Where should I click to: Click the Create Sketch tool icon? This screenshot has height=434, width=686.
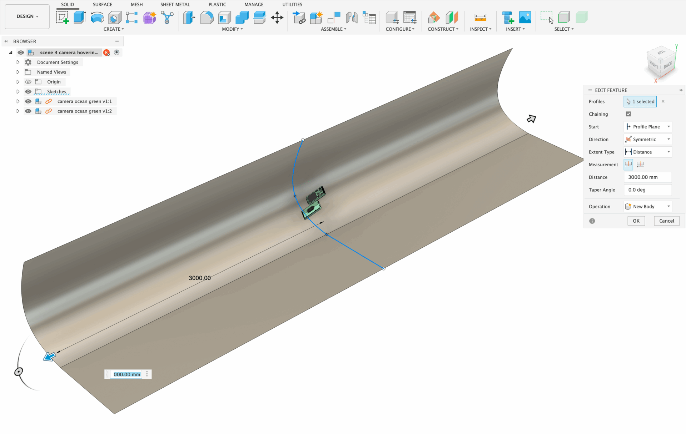coord(62,17)
